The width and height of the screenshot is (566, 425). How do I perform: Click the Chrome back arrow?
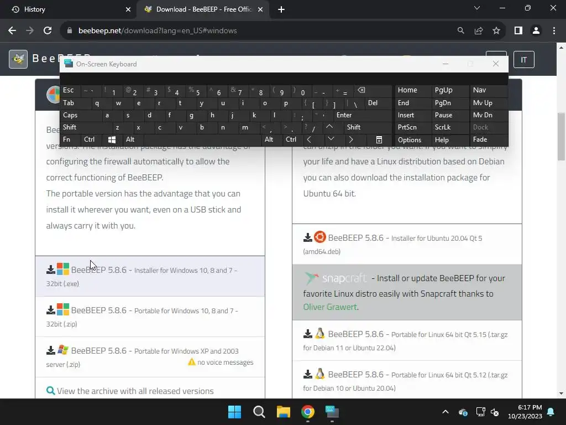click(12, 31)
